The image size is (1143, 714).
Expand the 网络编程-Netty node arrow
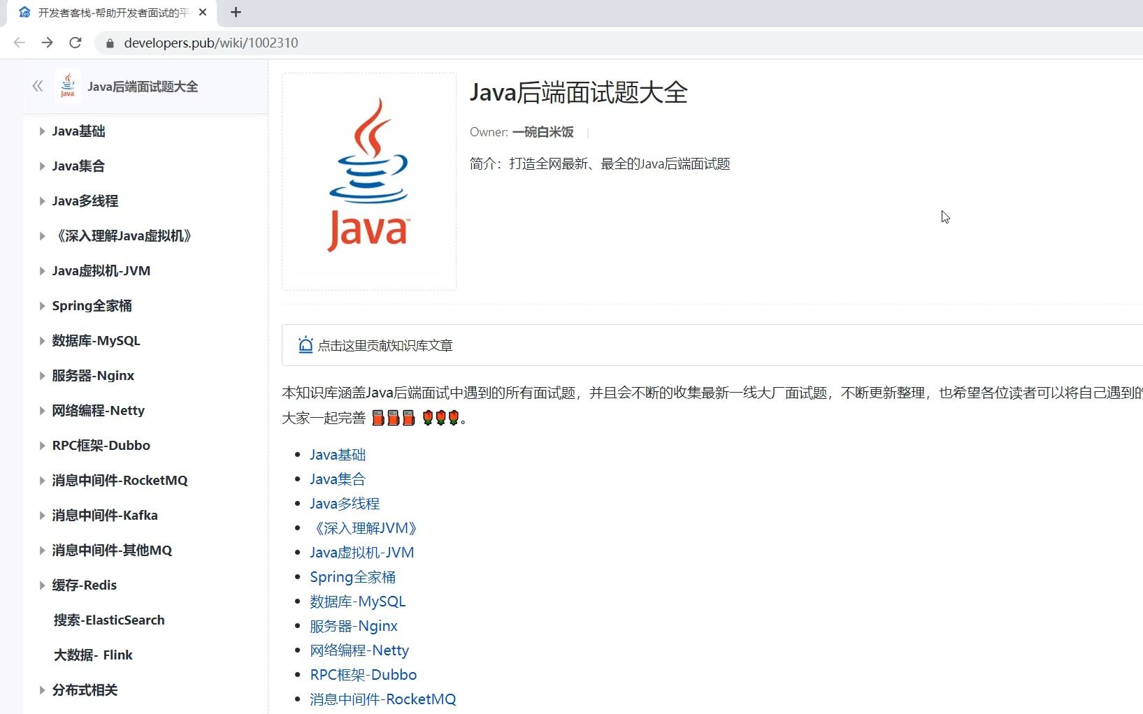click(x=42, y=411)
